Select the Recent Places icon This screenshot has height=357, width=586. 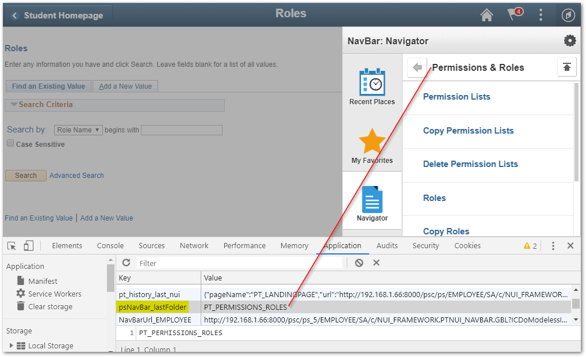[x=371, y=83]
